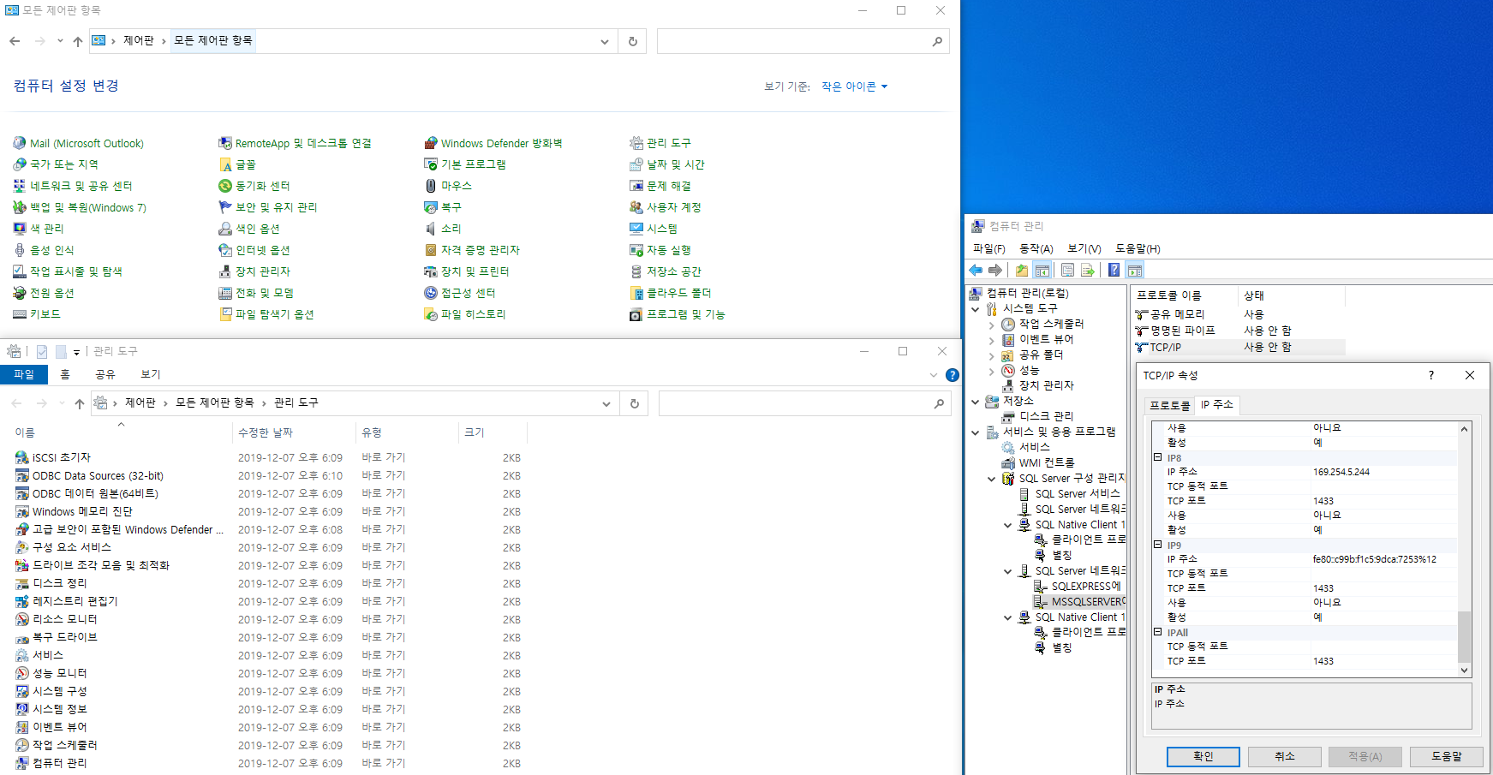Screen dimensions: 1493x775
Task: Click 모든 제어판 항목 breadcrumb in 관리 도구 window
Action: 215,402
